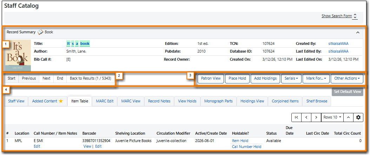370x155 pixels.
Task: Click the Juvenile Picture Books cell
Action: pyautogui.click(x=133, y=141)
